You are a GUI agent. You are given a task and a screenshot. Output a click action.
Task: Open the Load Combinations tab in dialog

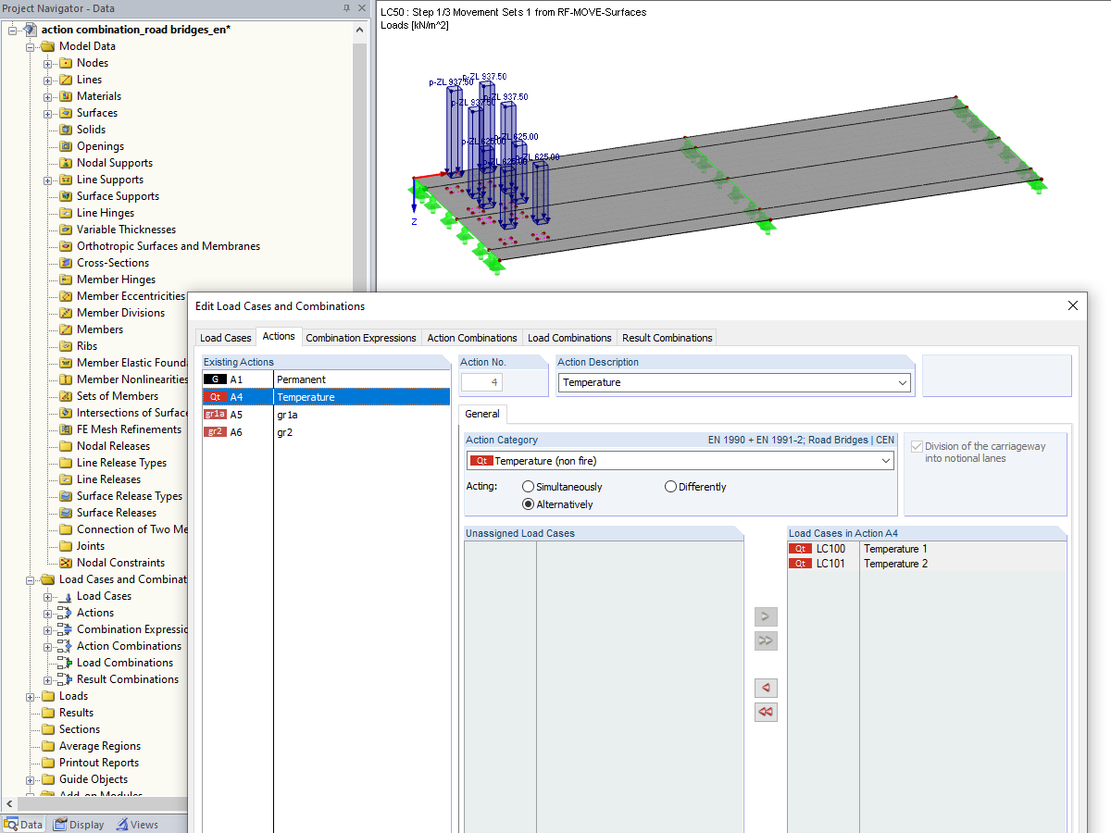pyautogui.click(x=569, y=338)
